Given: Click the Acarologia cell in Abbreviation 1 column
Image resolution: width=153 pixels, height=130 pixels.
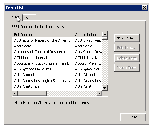Looking at the screenshot, I should (x=83, y=46).
